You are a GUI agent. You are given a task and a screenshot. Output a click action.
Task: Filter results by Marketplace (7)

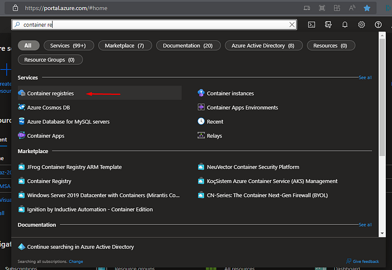[x=125, y=45]
